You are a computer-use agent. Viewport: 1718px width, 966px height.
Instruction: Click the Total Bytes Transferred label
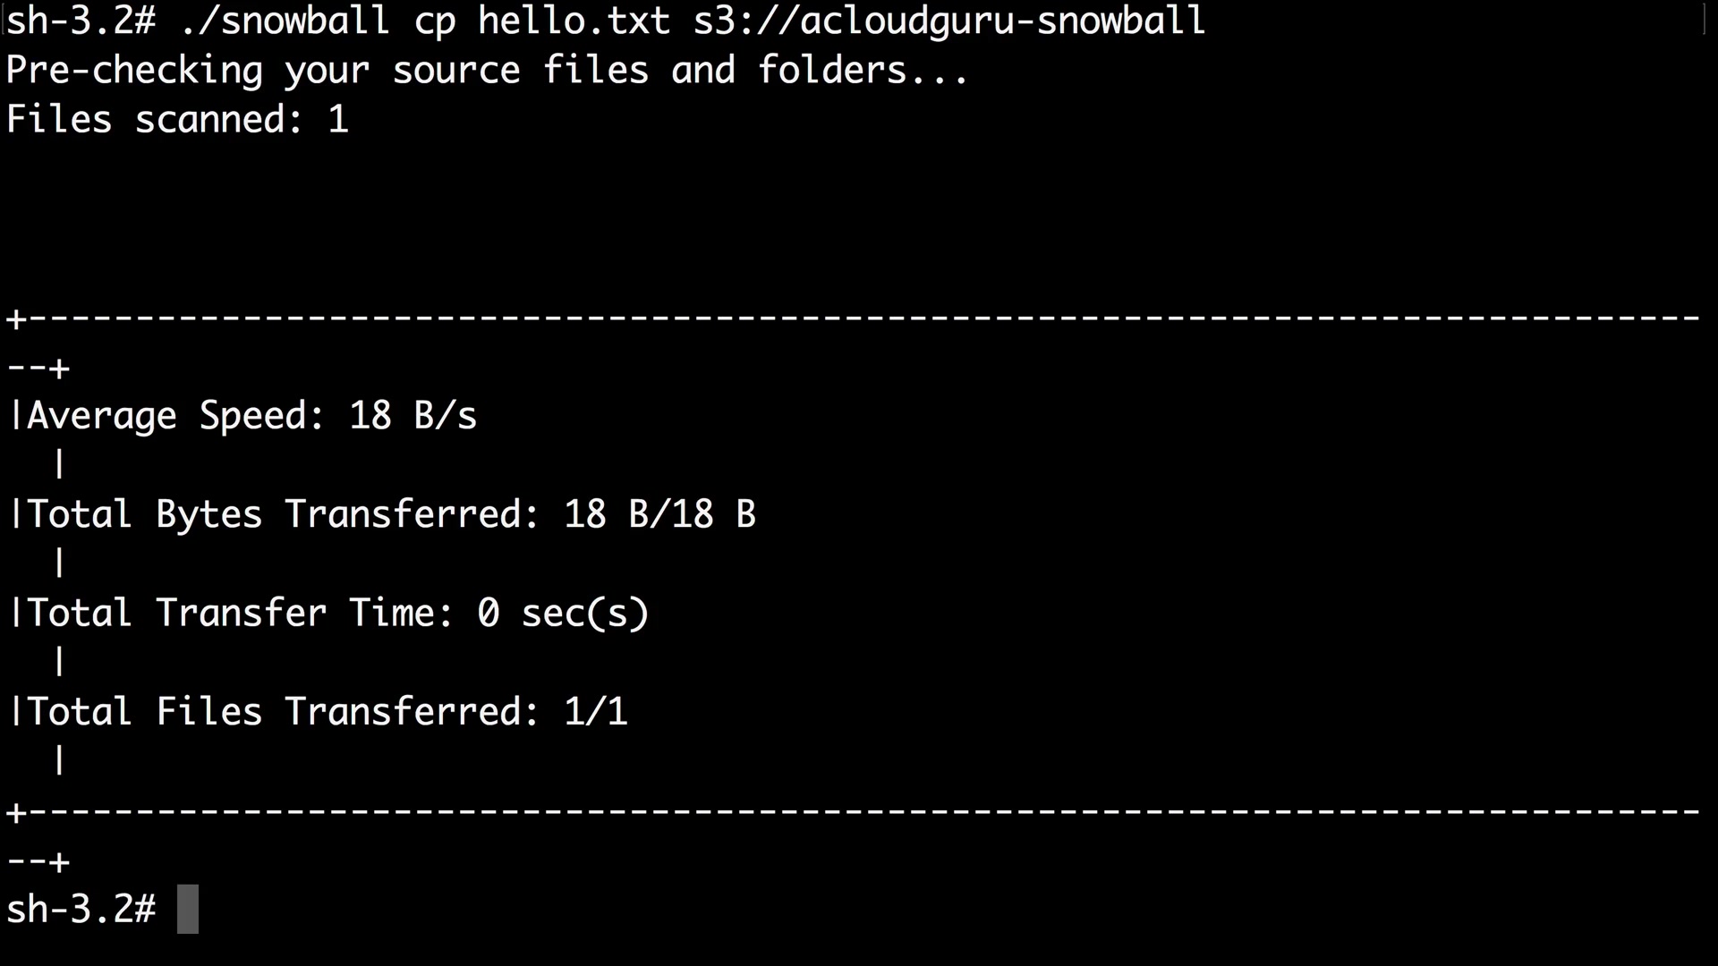click(284, 514)
